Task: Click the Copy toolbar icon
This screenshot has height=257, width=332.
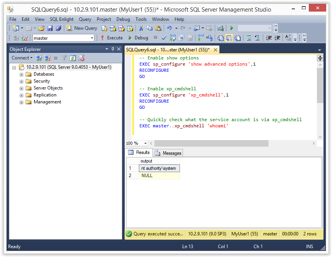Action: pyautogui.click(x=149, y=28)
